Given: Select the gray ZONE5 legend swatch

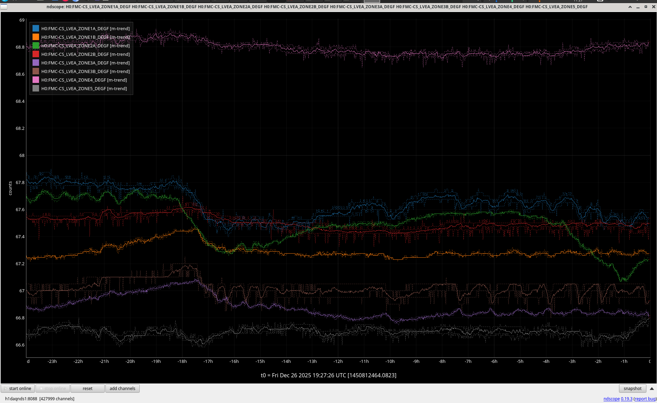Looking at the screenshot, I should [36, 88].
